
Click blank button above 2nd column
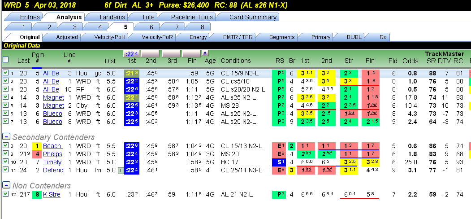point(150,54)
